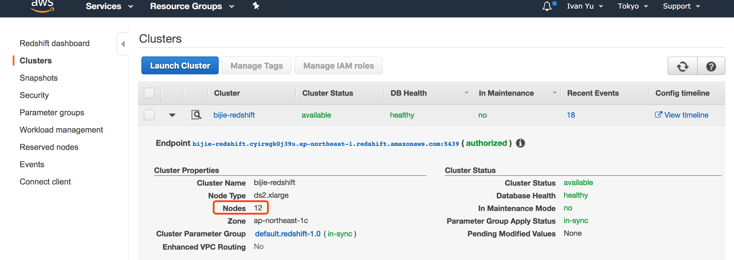Click the authorized status link
Viewport: 734px width, 260px height.
coord(486,143)
